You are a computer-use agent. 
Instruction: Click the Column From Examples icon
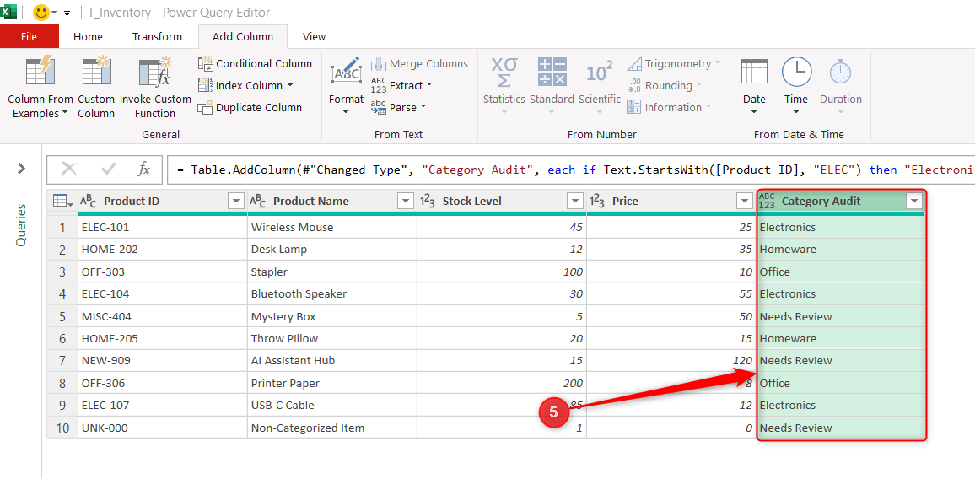pyautogui.click(x=40, y=73)
